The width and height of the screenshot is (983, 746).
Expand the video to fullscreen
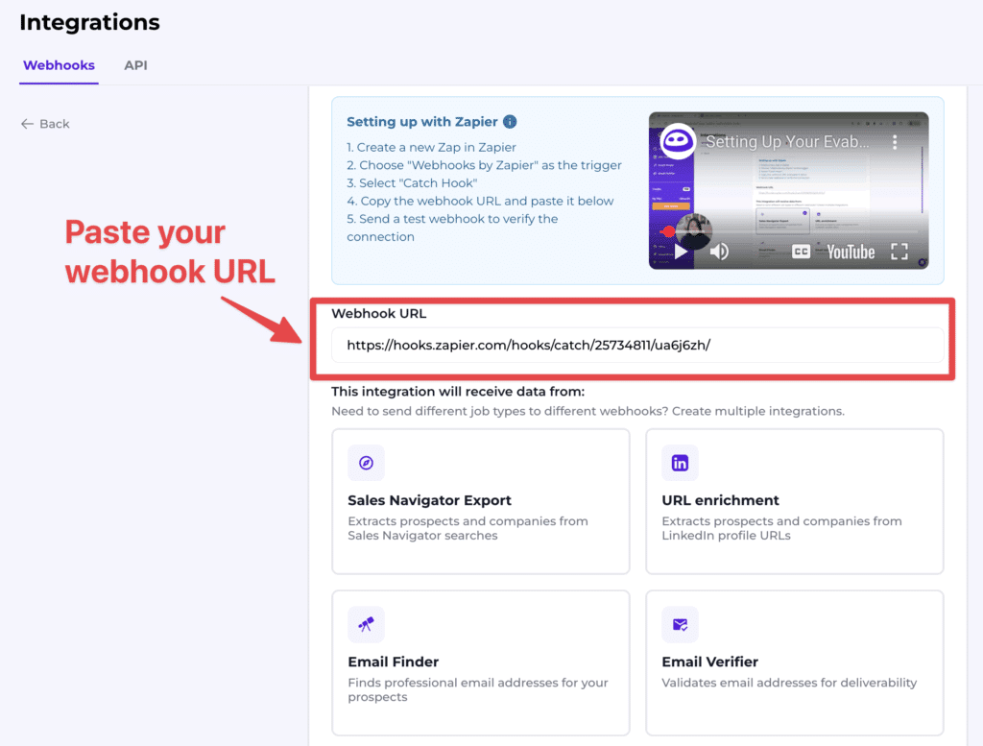(x=900, y=252)
